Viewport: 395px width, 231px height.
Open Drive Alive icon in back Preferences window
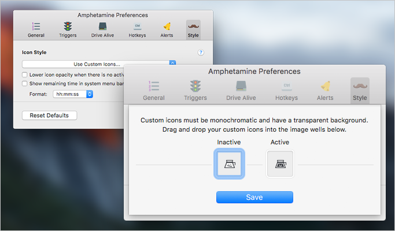pyautogui.click(x=102, y=26)
